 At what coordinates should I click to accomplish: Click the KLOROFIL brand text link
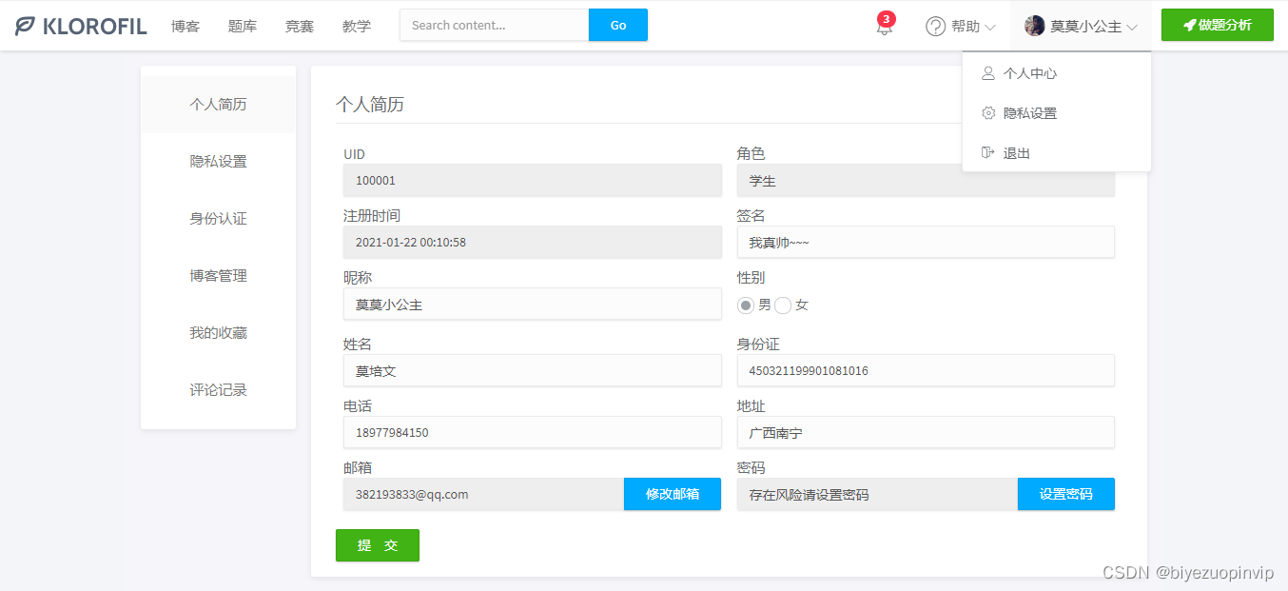click(x=95, y=27)
